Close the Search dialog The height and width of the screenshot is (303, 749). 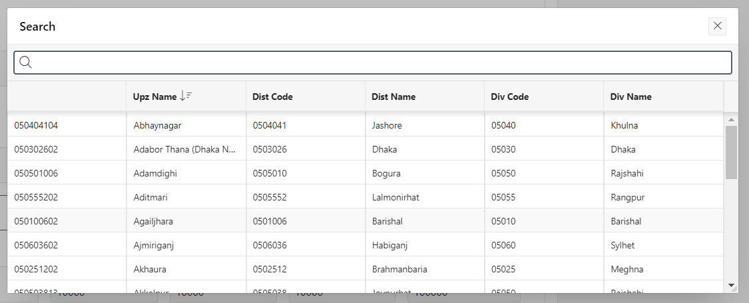[717, 26]
